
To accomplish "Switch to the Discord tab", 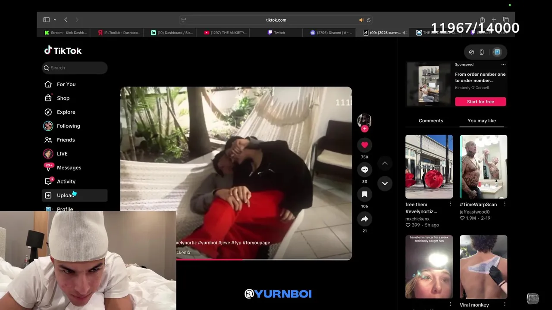I will coord(331,33).
